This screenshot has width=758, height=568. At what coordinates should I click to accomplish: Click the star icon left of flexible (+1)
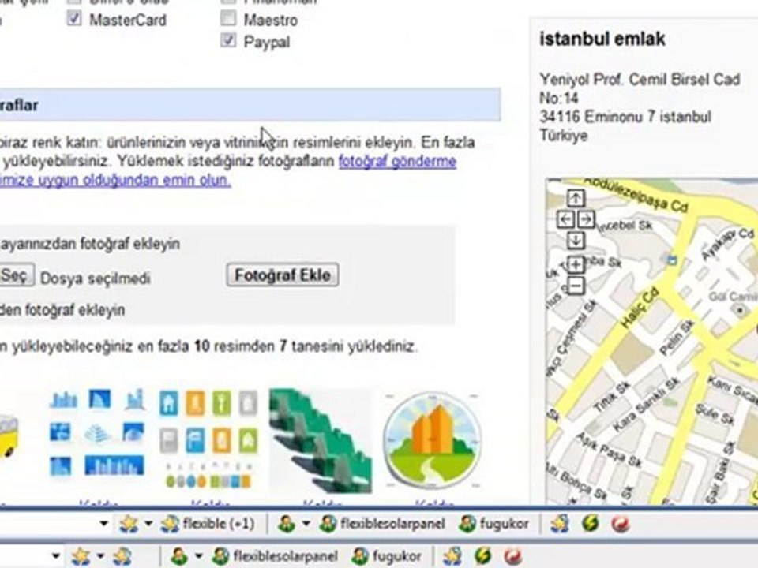tap(129, 524)
